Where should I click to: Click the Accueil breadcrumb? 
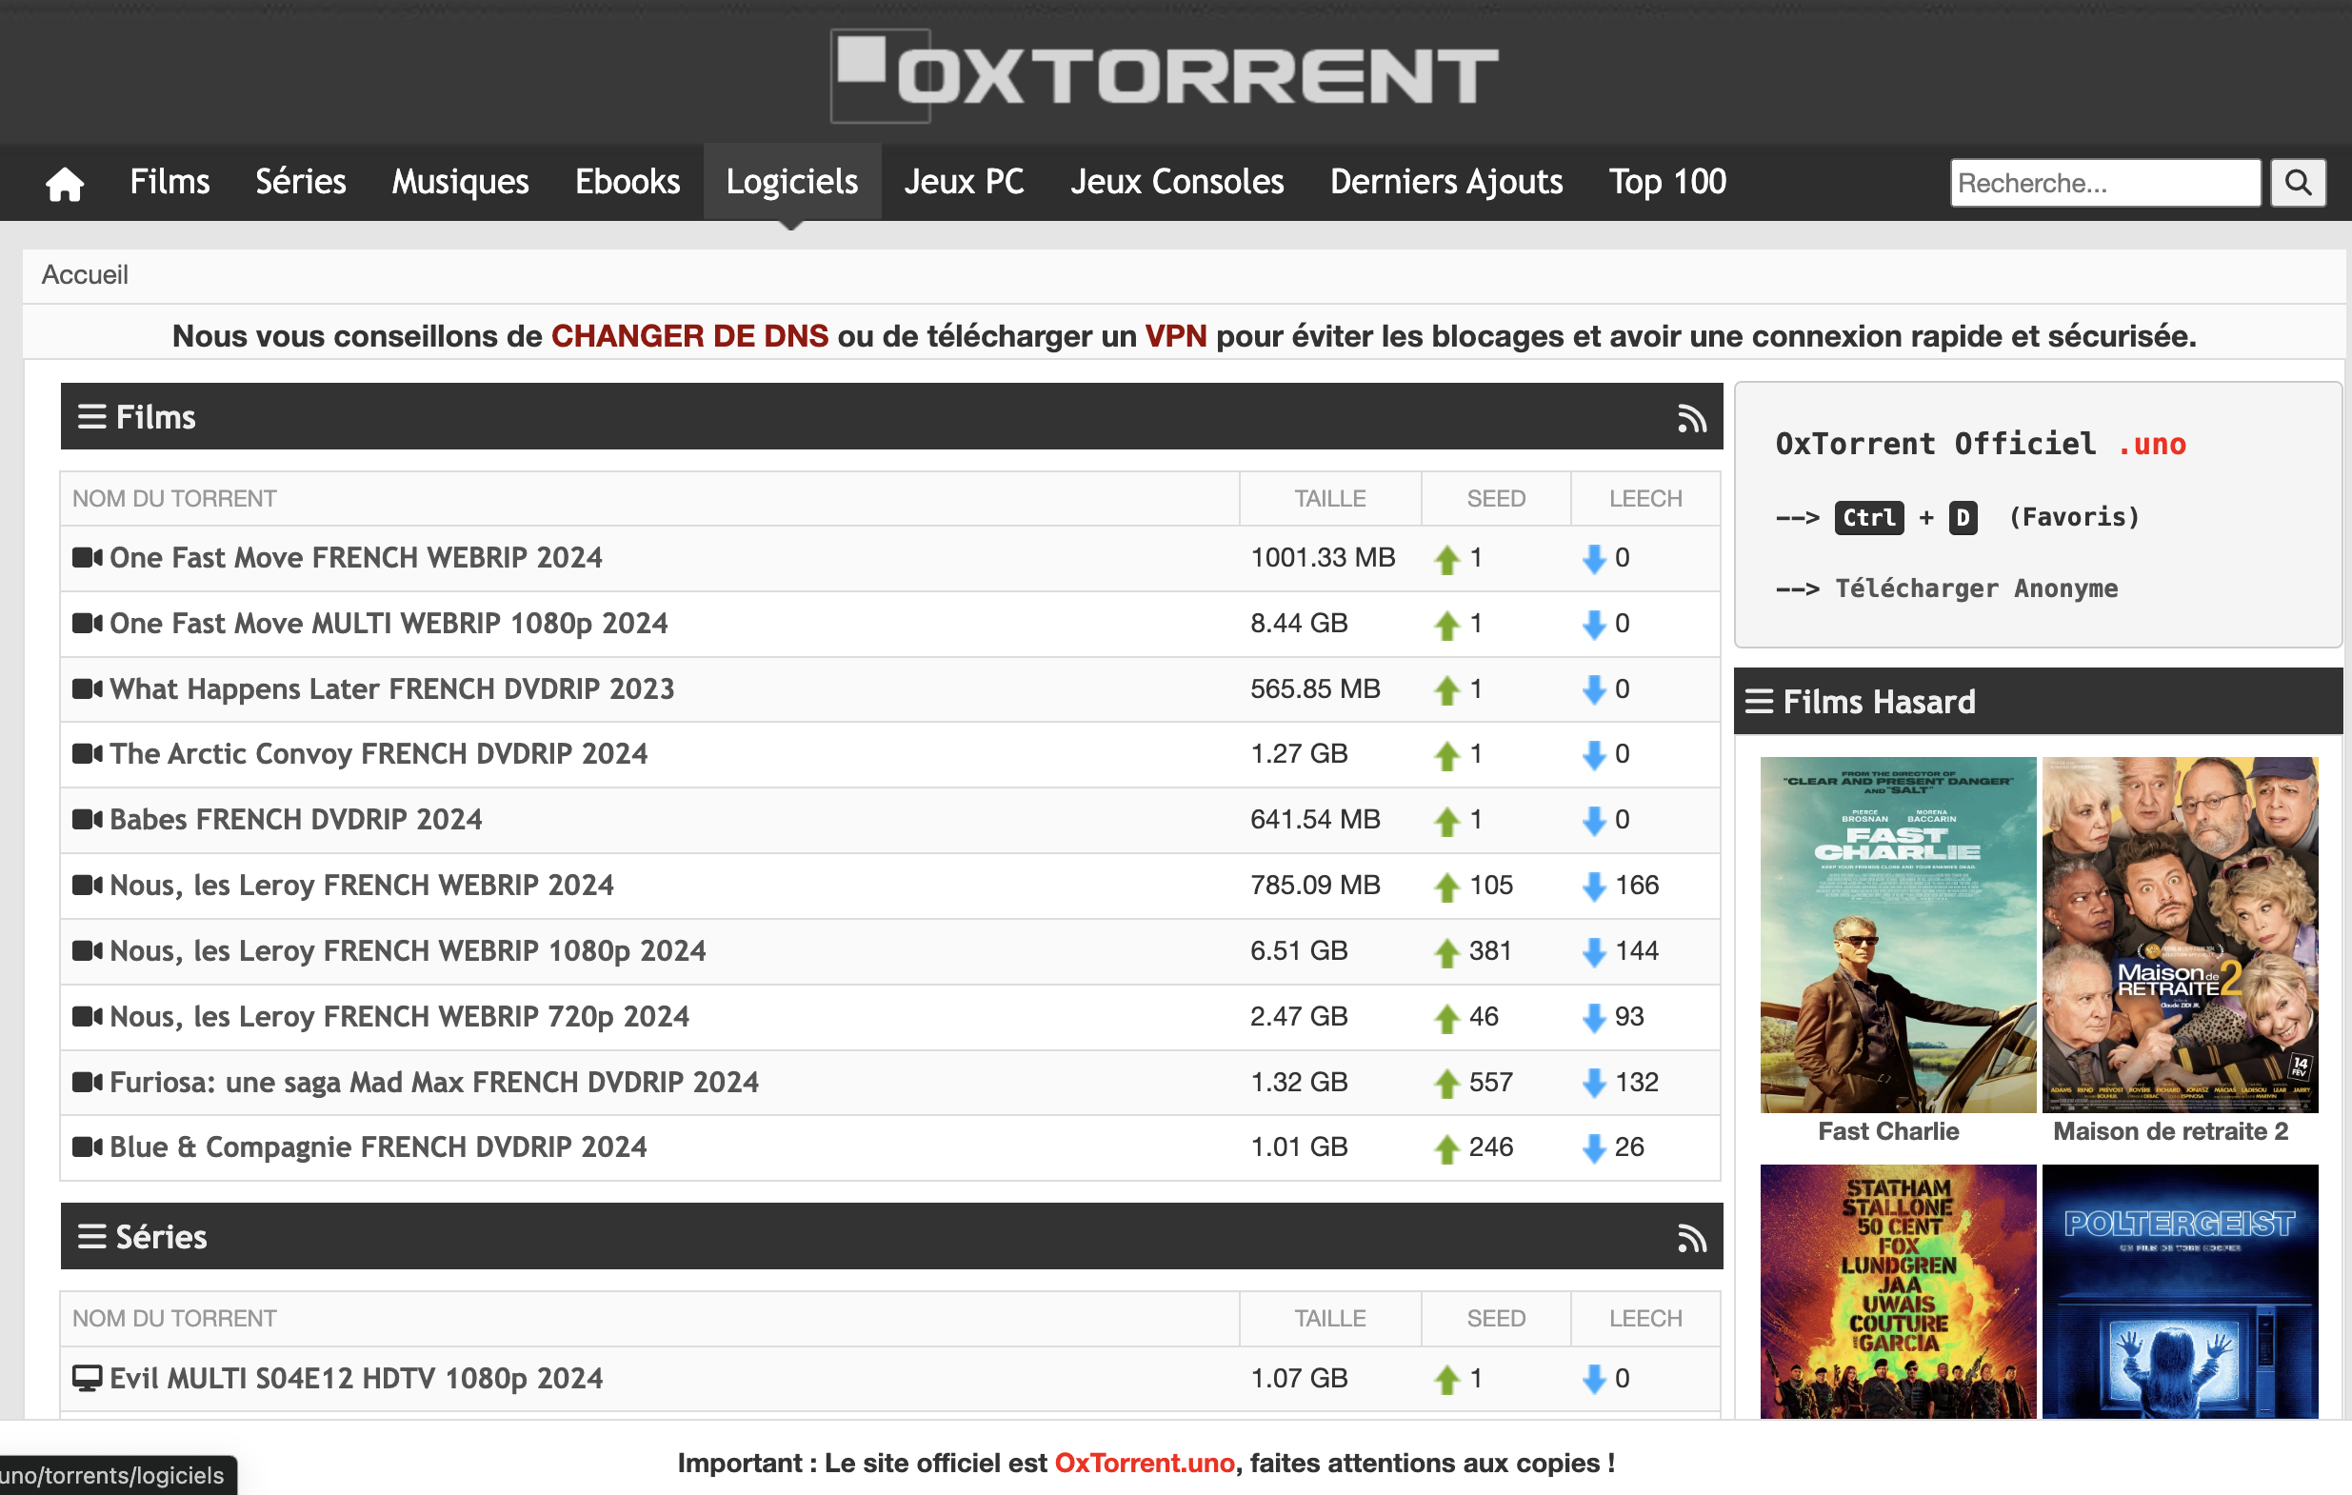point(85,274)
